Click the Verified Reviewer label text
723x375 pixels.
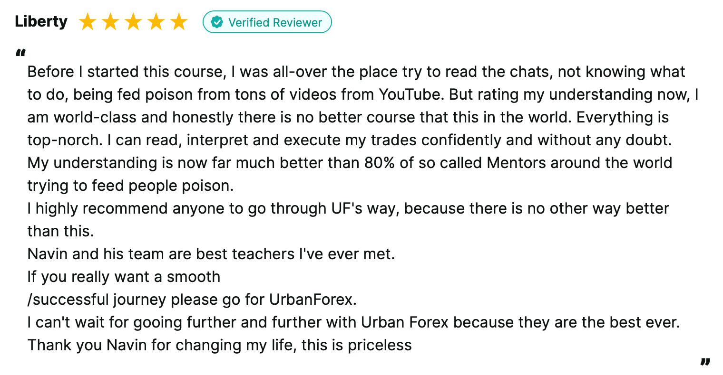click(x=275, y=22)
